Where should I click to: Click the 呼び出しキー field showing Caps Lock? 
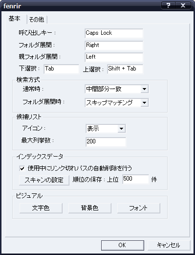pos(114,33)
